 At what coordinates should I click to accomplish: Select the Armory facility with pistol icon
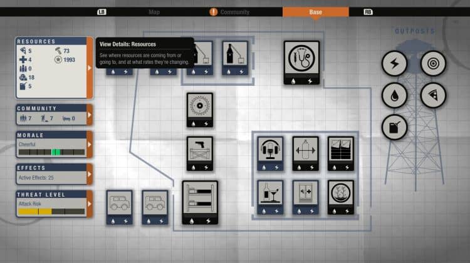200,153
